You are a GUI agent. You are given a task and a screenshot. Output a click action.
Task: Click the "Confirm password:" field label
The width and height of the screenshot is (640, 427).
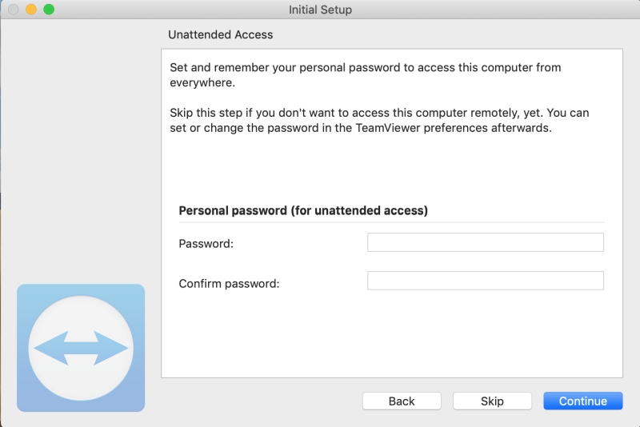229,283
